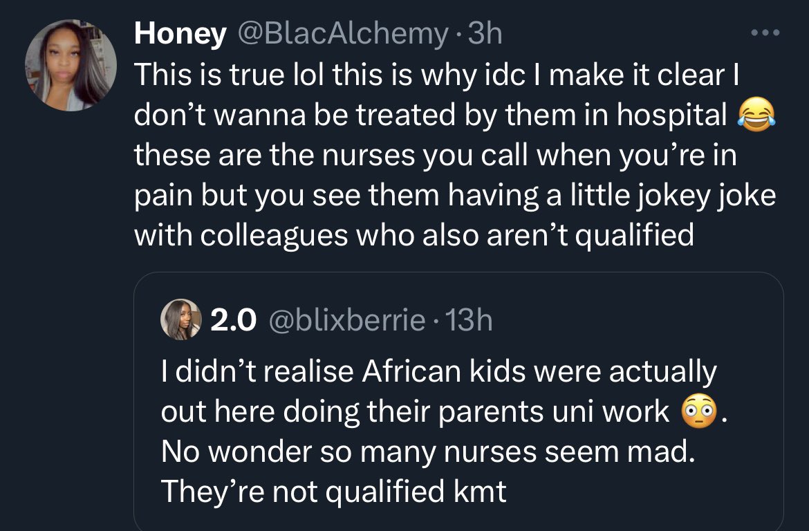Click the flushed face emoji in quoted tweet
Image resolution: width=809 pixels, height=531 pixels.
click(x=697, y=413)
